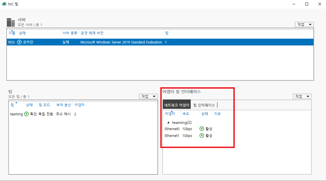This screenshot has height=181, width=326.
Task: Sort servers by 서버 종류 column
Action: tap(70, 33)
